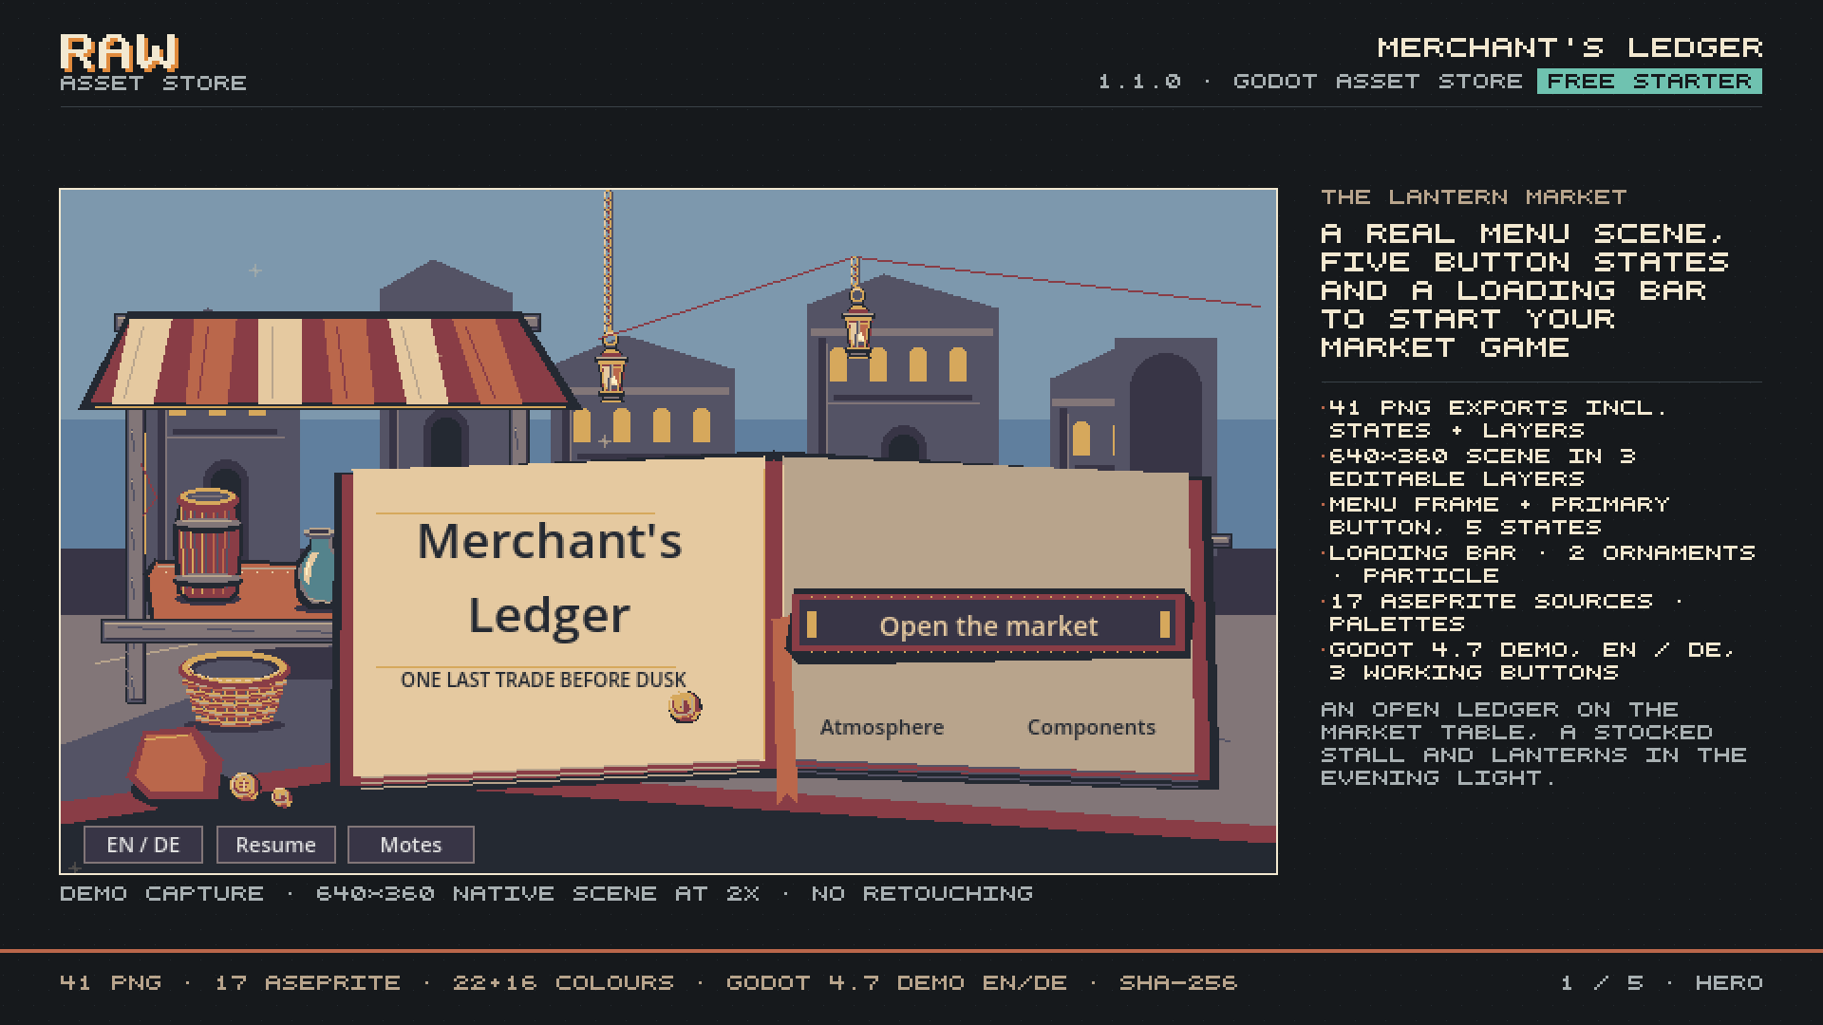Image resolution: width=1823 pixels, height=1025 pixels.
Task: Click the 'MENU FRAME + PRIMARY BUTTON, 5 STATES' bullet
Action: point(1494,515)
